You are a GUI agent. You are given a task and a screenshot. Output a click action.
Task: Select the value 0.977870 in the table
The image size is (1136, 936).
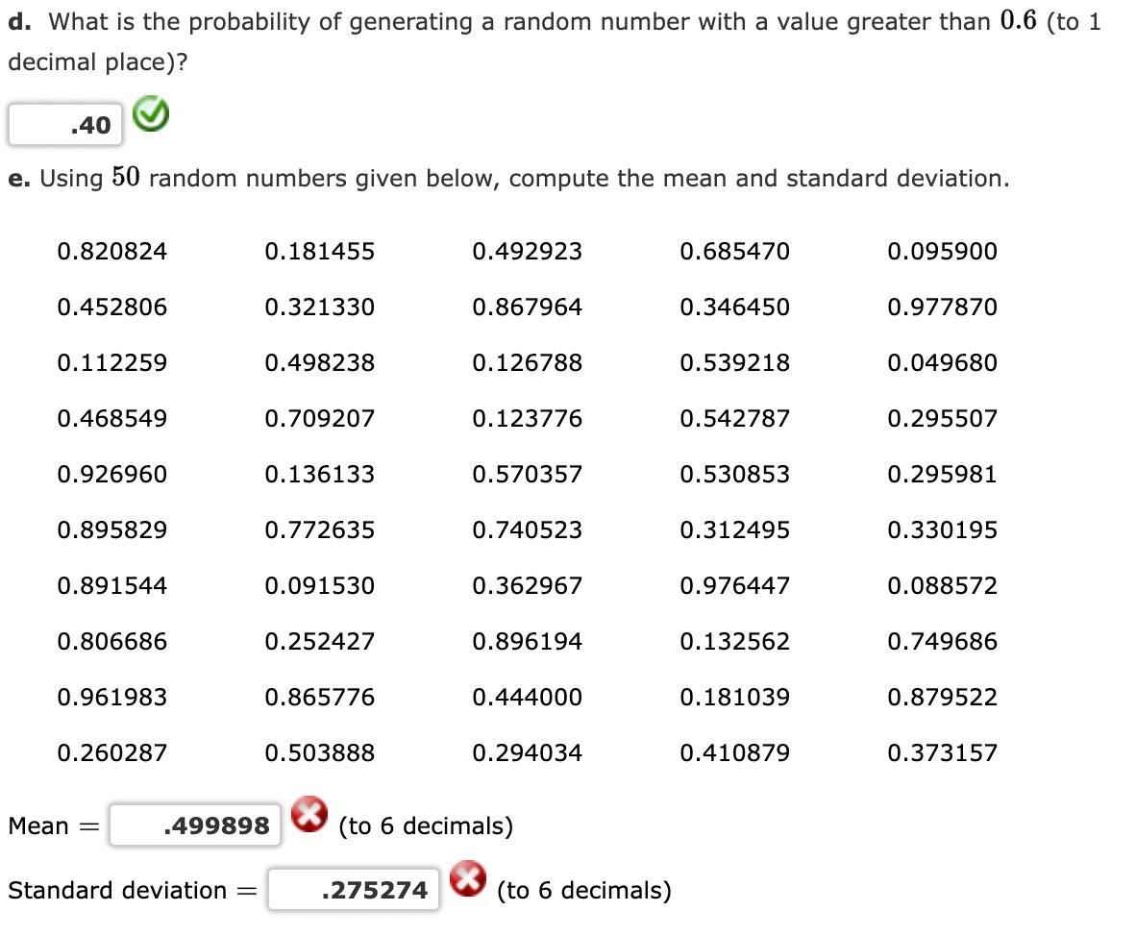coord(943,307)
